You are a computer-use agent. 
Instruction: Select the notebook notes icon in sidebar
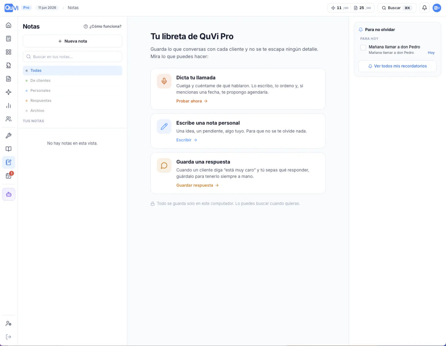pos(9,163)
